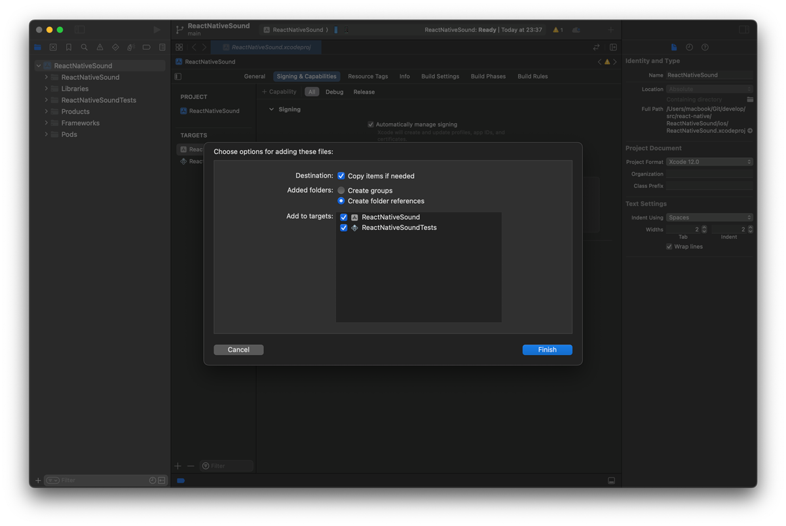
Task: Select Create groups radio button
Action: (x=341, y=190)
